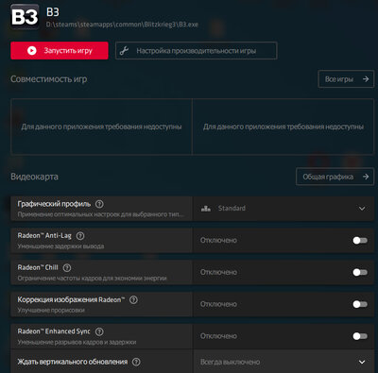Click the arrow icon in Общая графика button

click(366, 177)
